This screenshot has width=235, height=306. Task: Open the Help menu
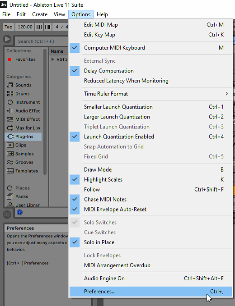[102, 14]
